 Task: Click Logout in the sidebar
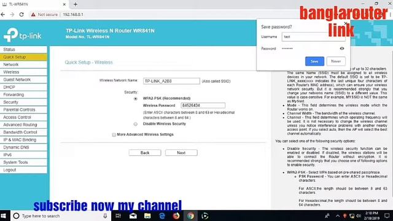(x=23, y=169)
